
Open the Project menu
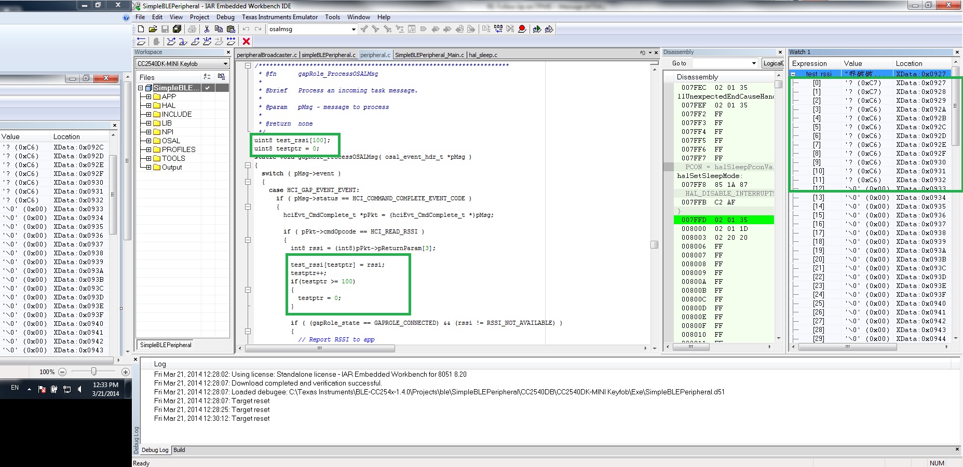[x=199, y=17]
